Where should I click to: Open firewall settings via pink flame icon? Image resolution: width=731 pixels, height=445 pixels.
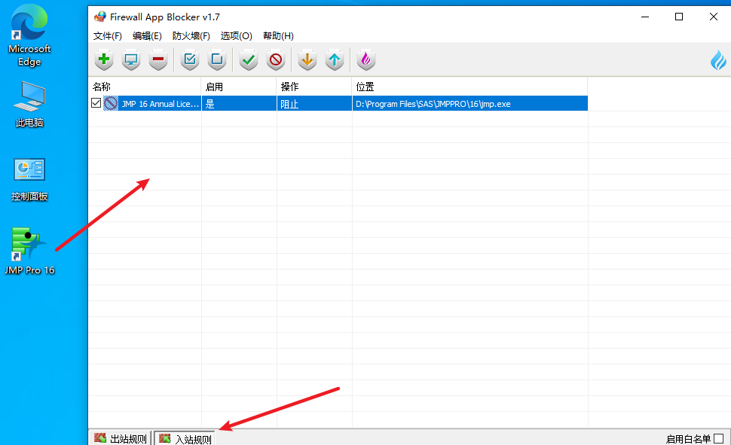pyautogui.click(x=365, y=59)
